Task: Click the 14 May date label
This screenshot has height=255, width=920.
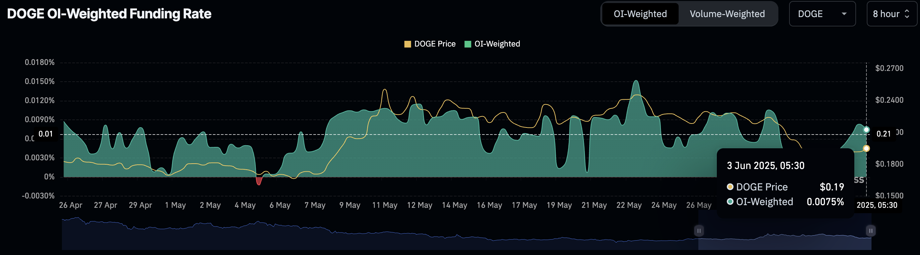Action: click(455, 205)
